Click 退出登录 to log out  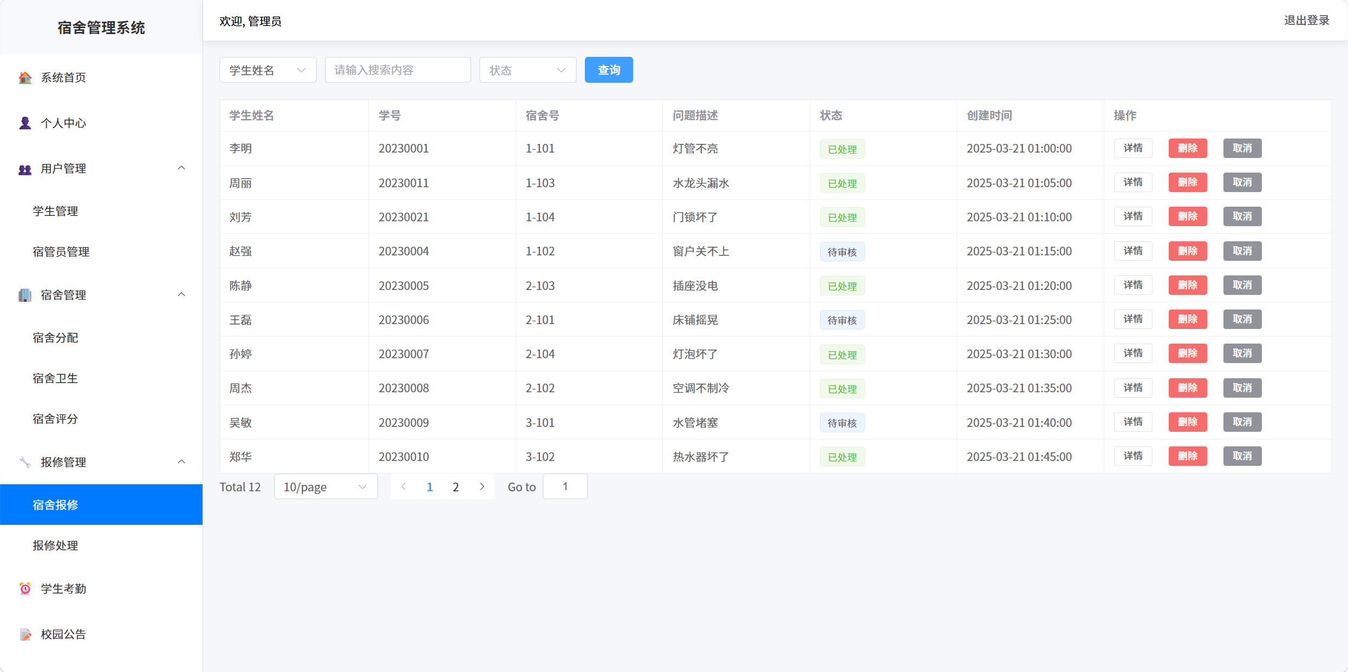click(x=1306, y=20)
